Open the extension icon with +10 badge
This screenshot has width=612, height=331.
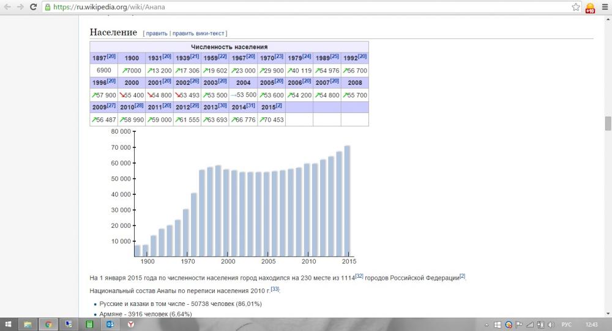point(590,8)
